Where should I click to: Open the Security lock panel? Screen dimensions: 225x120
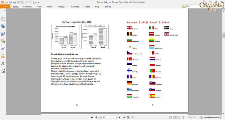coord(3,56)
